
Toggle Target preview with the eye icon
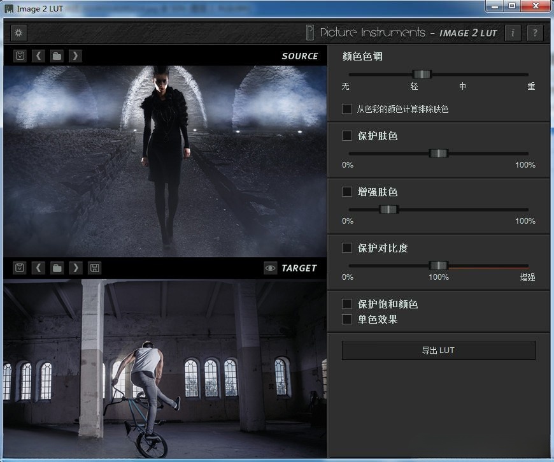coord(271,268)
